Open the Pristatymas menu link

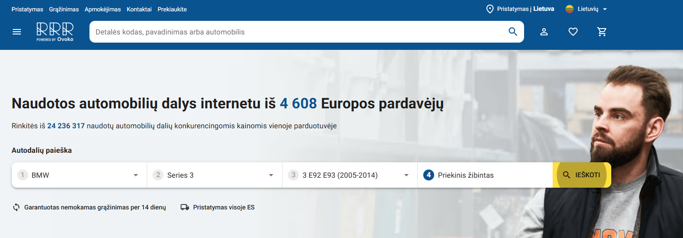(27, 9)
